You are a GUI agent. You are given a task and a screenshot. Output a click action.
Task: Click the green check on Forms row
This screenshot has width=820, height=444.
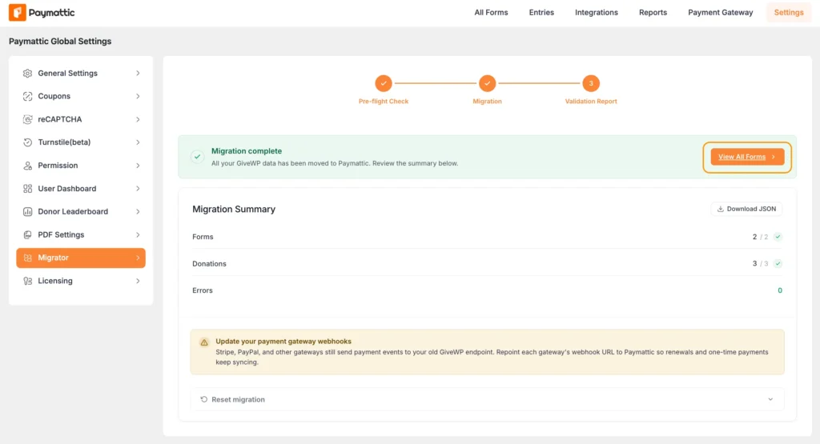click(778, 237)
